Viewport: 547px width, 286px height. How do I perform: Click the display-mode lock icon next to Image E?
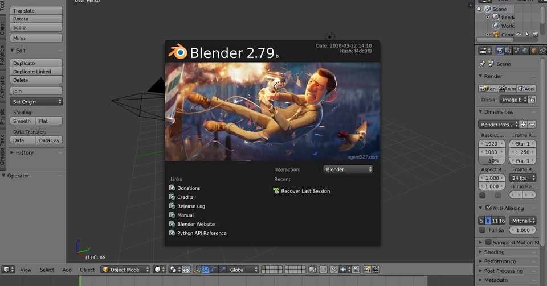coord(532,100)
